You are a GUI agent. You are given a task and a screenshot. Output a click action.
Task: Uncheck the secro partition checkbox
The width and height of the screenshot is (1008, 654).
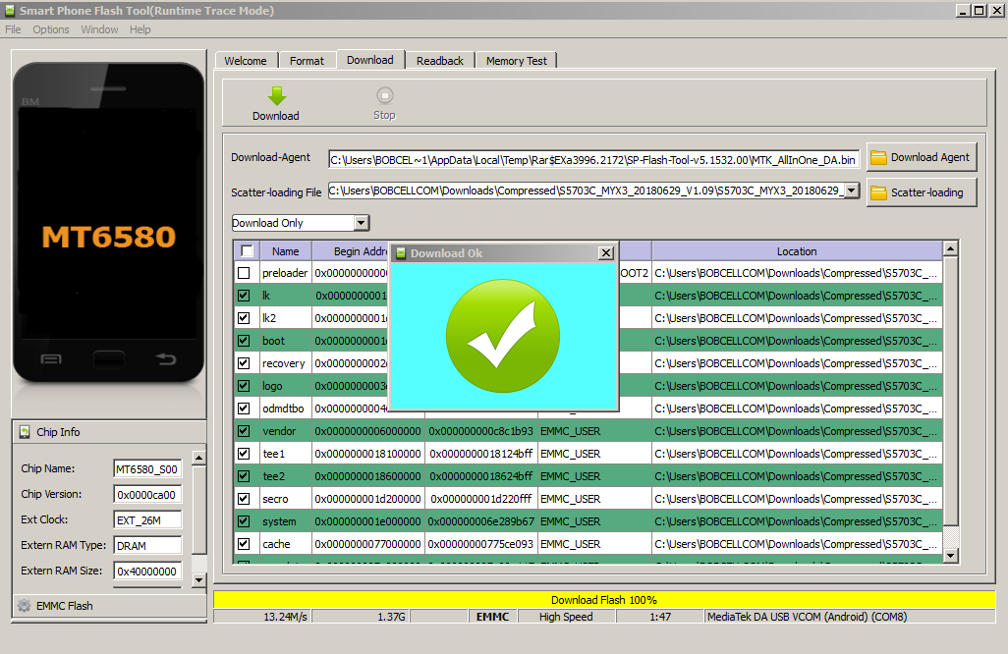point(244,499)
